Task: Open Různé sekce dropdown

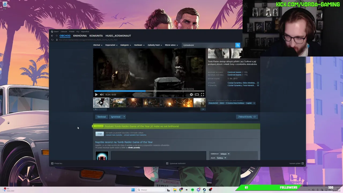Action: (x=171, y=45)
